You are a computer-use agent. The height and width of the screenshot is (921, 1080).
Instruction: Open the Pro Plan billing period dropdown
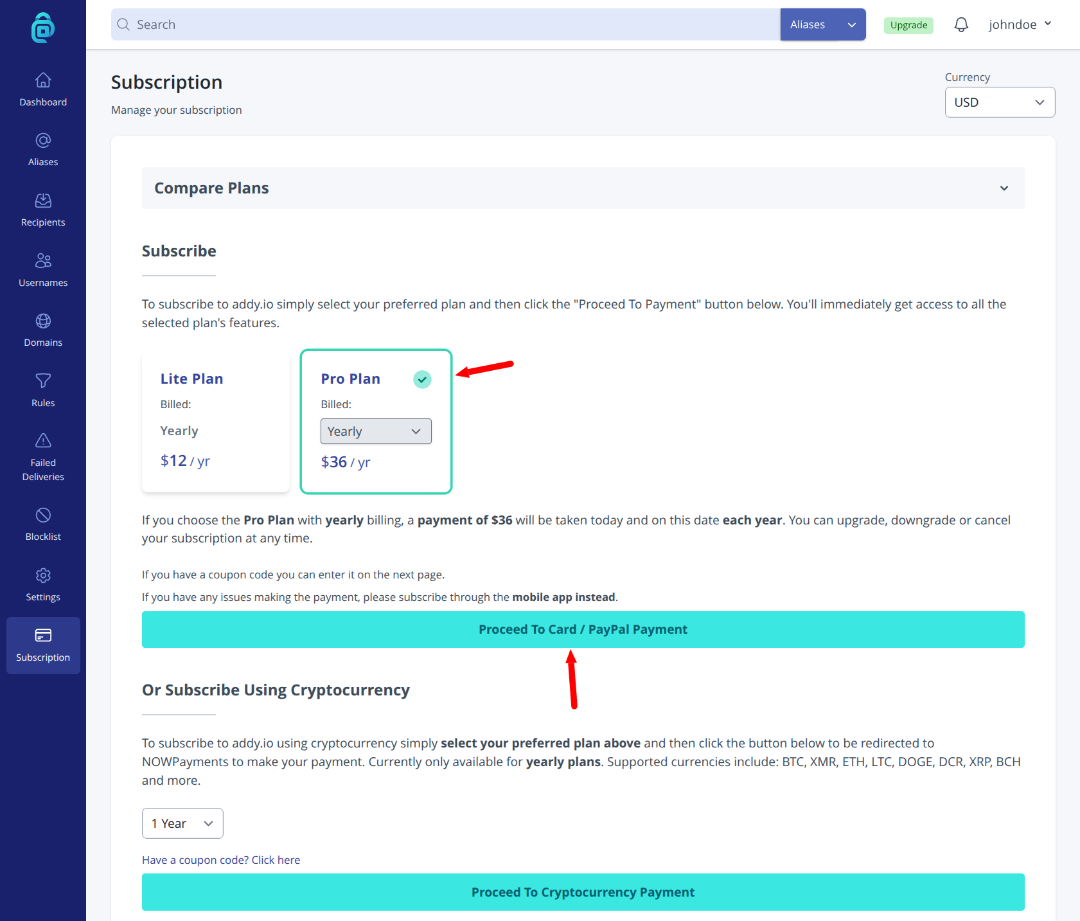coord(376,431)
